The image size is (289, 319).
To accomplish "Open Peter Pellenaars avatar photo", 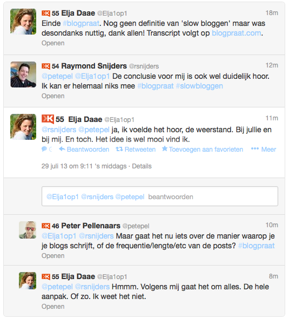I will pos(28,230).
